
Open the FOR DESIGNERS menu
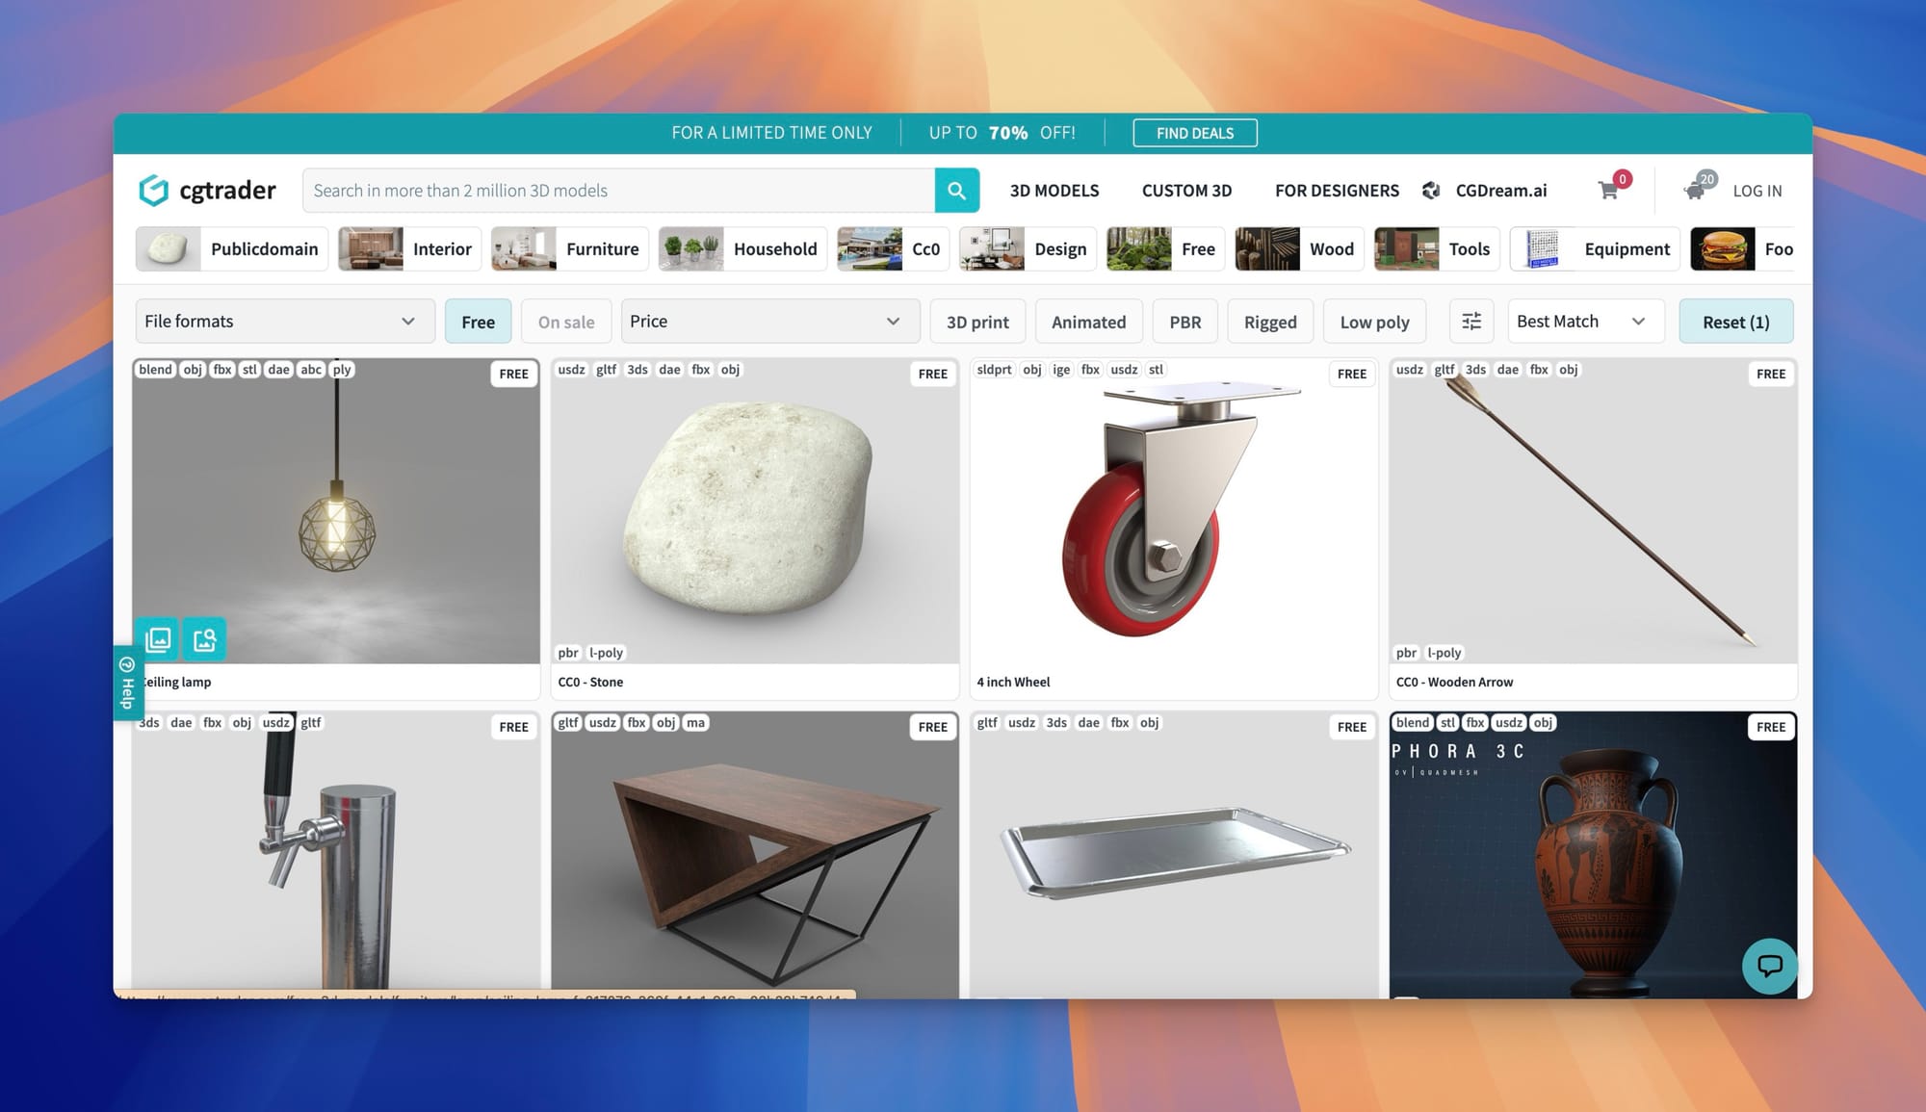pos(1337,191)
